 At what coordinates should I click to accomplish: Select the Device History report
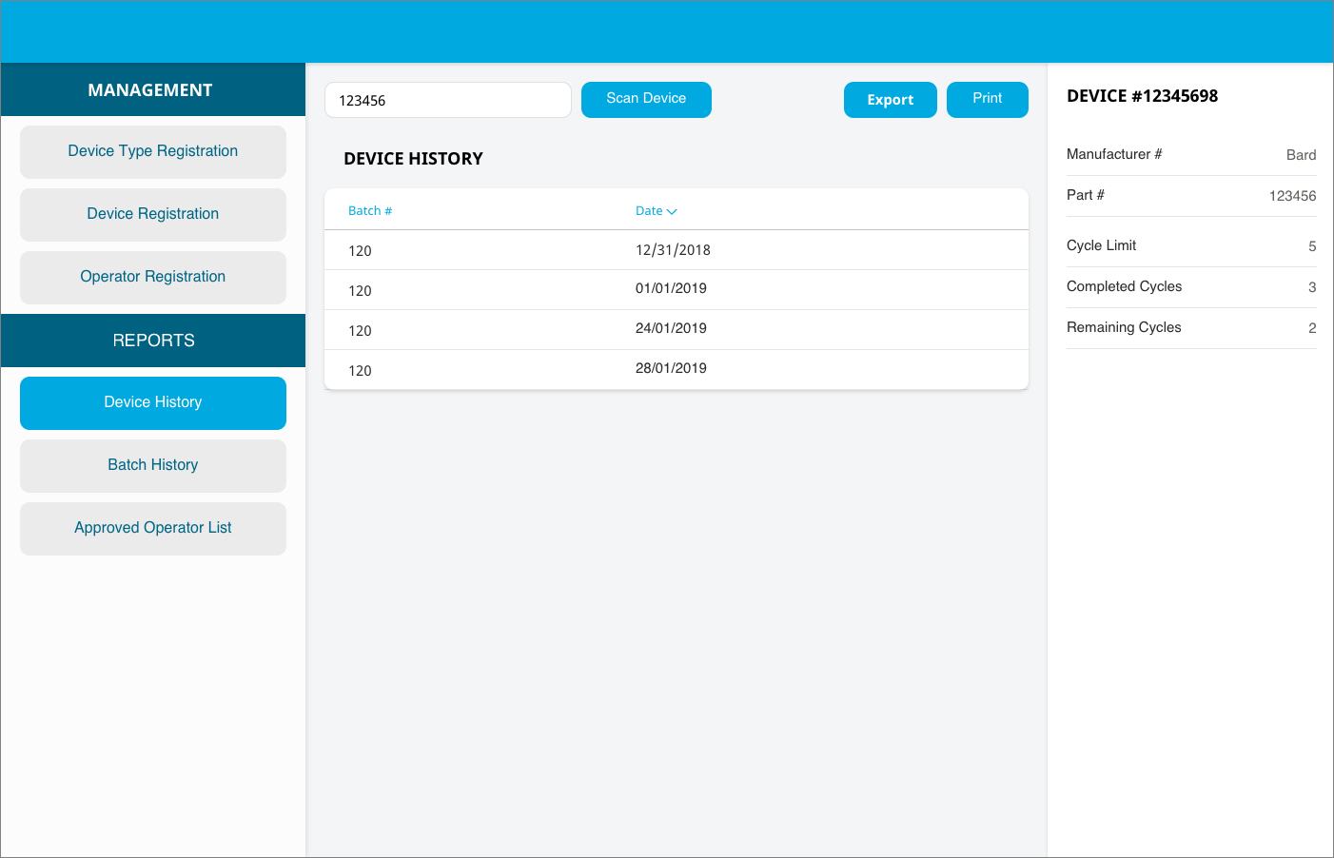coord(152,402)
